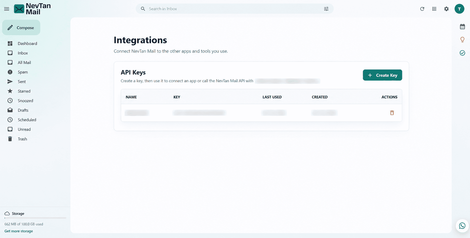Click the 662 MB of 100.0 GB used text
The width and height of the screenshot is (470, 238).
point(24,224)
